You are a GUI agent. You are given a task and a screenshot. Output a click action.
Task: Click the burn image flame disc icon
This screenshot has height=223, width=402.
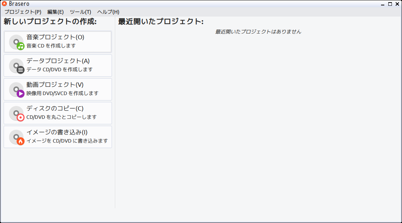click(x=17, y=137)
